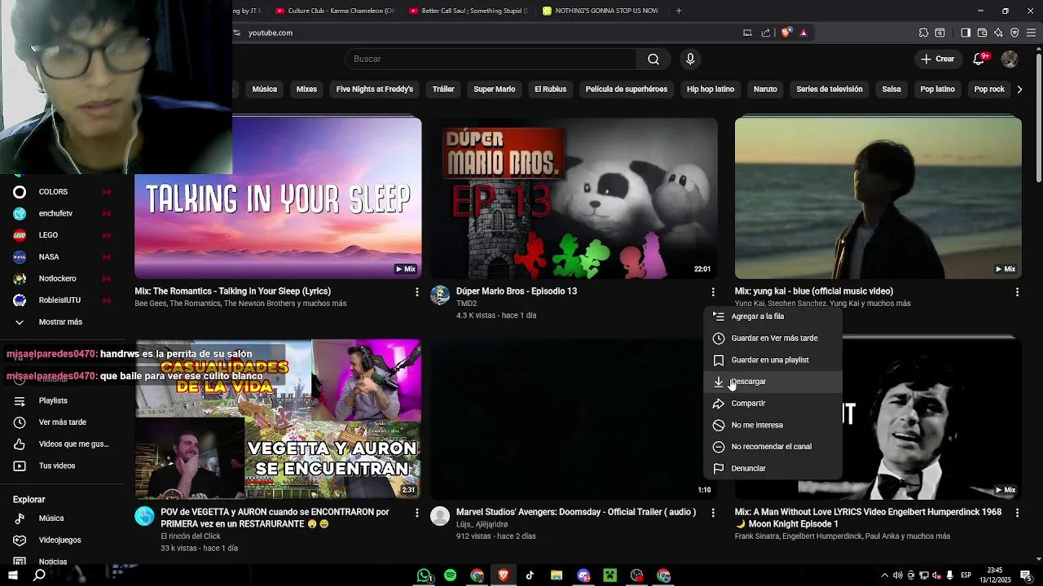Filter feed by Hip hop latino chip
This screenshot has height=586, width=1043.
click(x=711, y=89)
